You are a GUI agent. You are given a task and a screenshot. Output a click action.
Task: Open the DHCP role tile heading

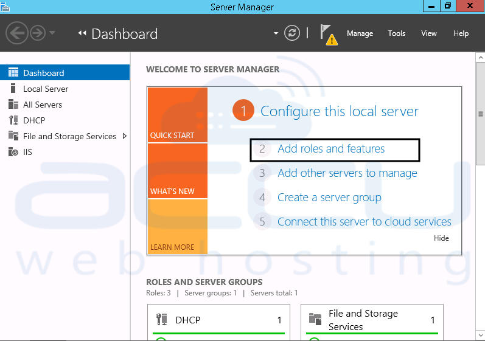click(x=188, y=320)
